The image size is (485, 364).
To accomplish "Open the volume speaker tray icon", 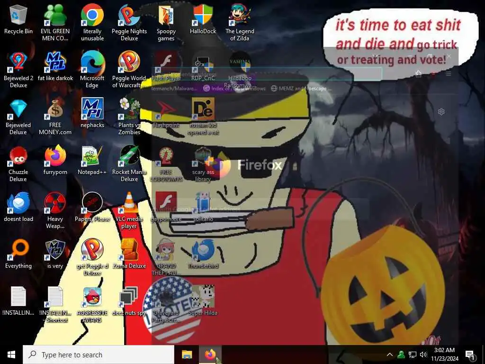I will point(423,355).
